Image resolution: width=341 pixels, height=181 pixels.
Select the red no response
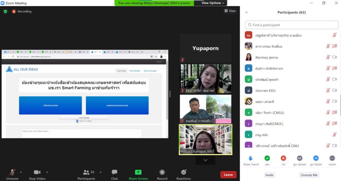click(x=283, y=158)
